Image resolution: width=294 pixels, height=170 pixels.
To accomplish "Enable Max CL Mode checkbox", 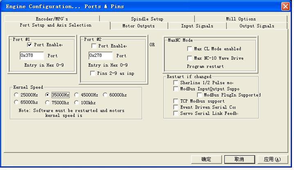I will pos(190,49).
